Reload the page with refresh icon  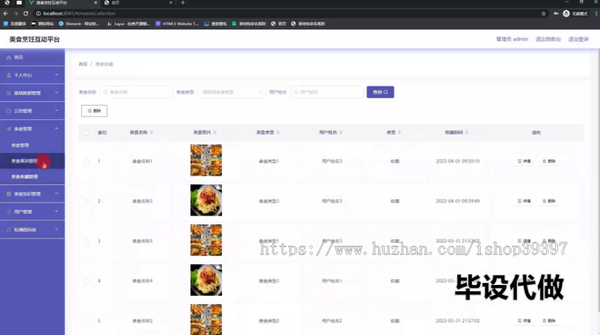click(25, 13)
